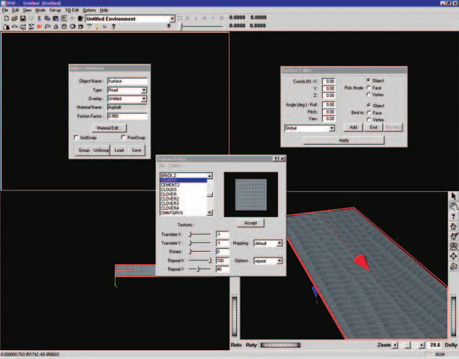Image resolution: width=459 pixels, height=359 pixels.
Task: Click the Repeat Y slider track
Action: [x=200, y=269]
